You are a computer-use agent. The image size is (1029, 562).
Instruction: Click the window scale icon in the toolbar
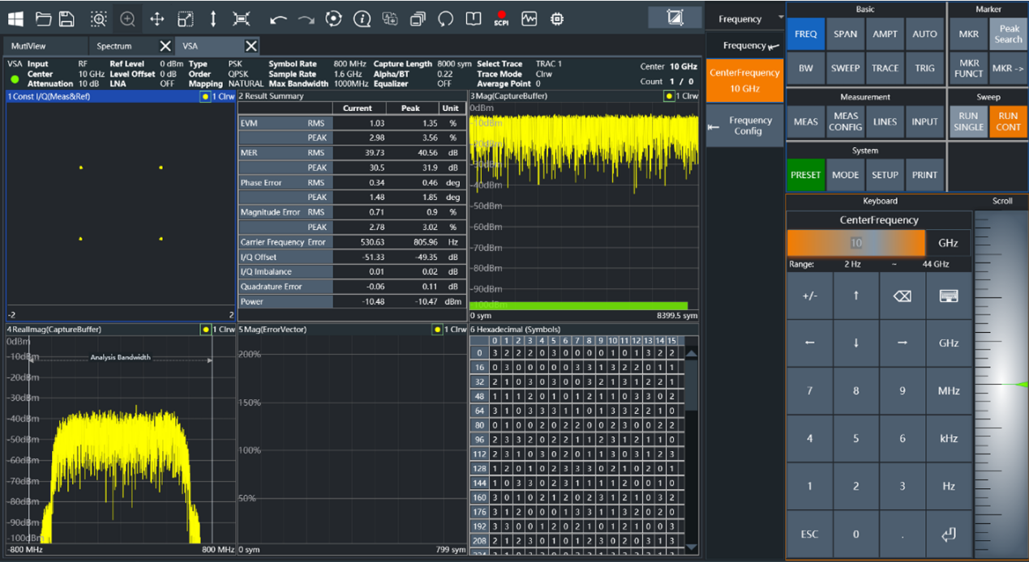point(186,18)
